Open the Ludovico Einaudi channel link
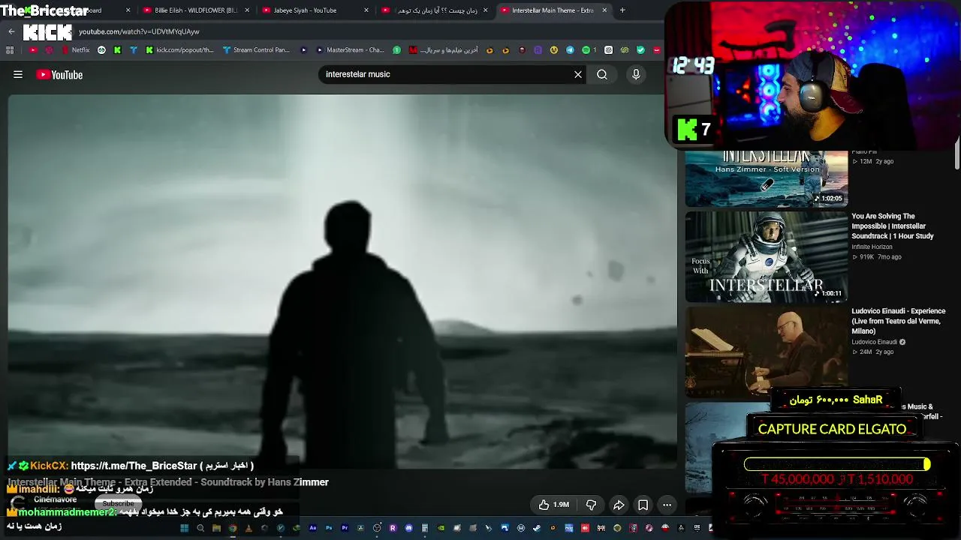 tap(874, 342)
